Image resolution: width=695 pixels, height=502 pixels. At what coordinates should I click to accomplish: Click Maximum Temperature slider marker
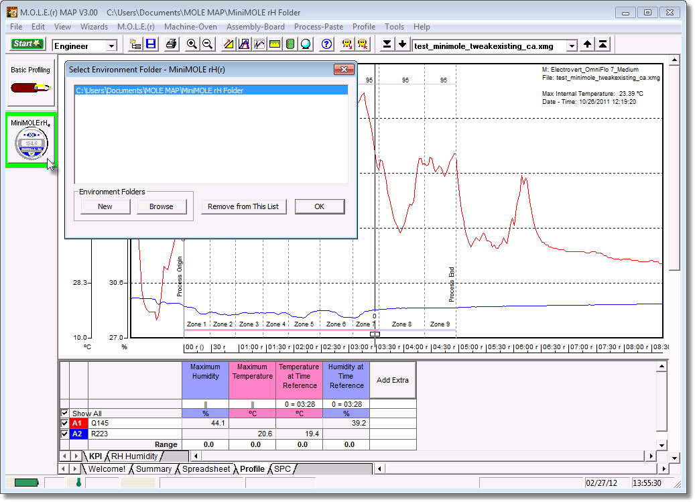coord(252,405)
